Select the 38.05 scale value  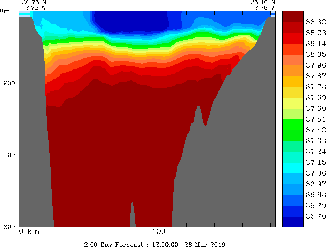pos(315,54)
